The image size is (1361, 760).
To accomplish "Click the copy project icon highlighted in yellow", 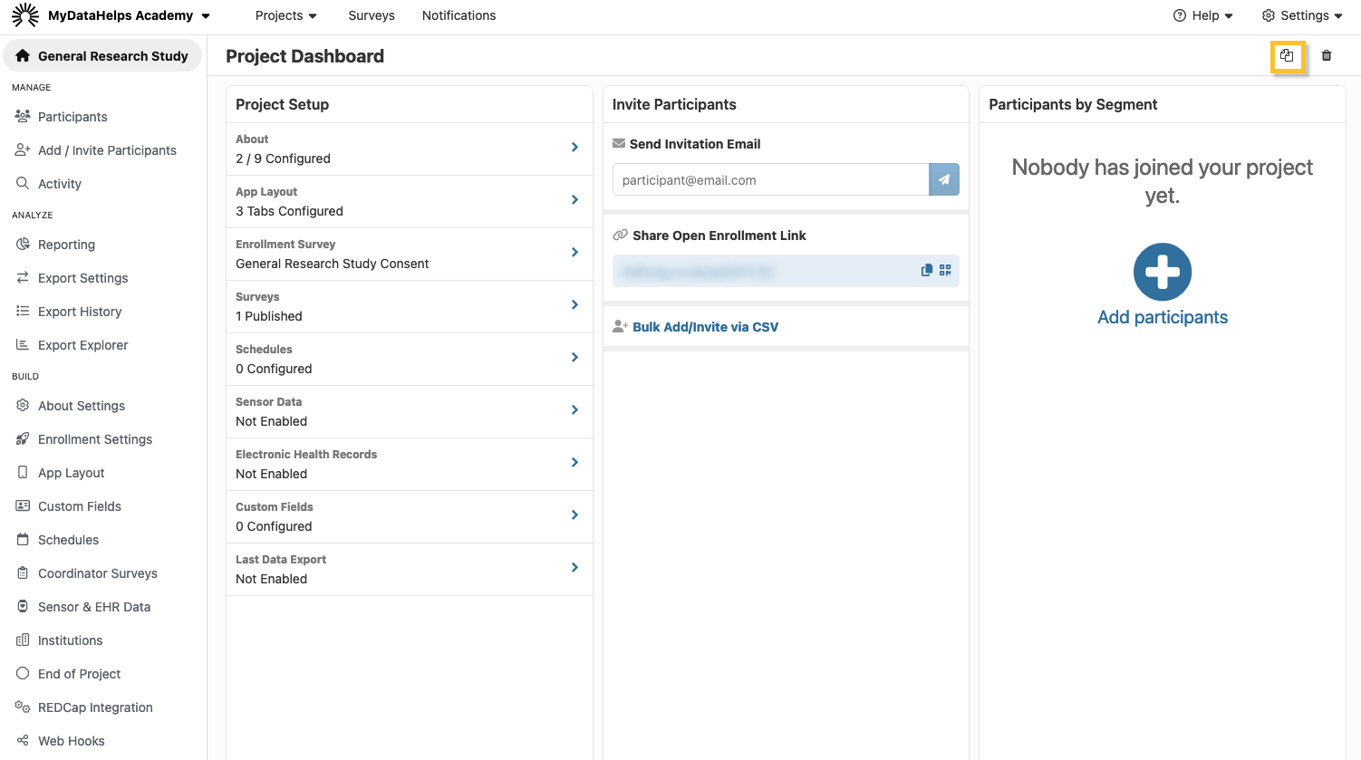I will pos(1287,56).
